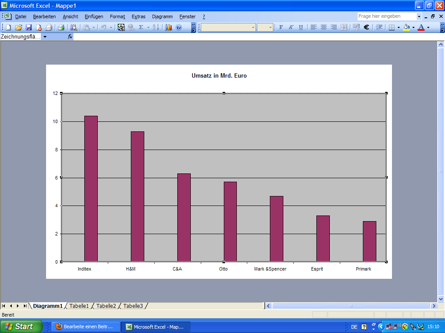Switch to the Tabelle2 sheet tab
445x333 pixels.
106,306
